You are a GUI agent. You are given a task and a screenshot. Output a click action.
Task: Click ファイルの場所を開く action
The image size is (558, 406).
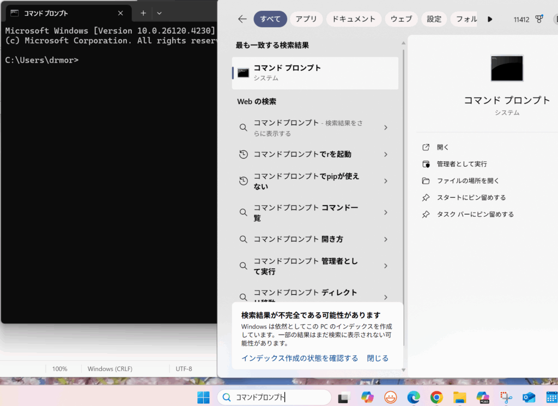tap(468, 181)
